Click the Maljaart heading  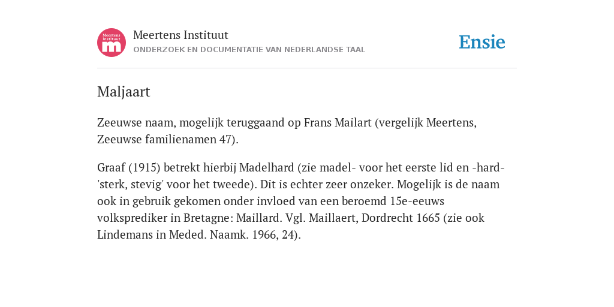[124, 92]
